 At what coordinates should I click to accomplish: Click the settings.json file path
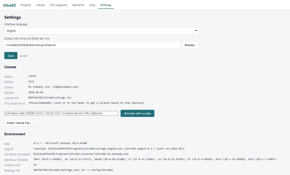[74, 170]
